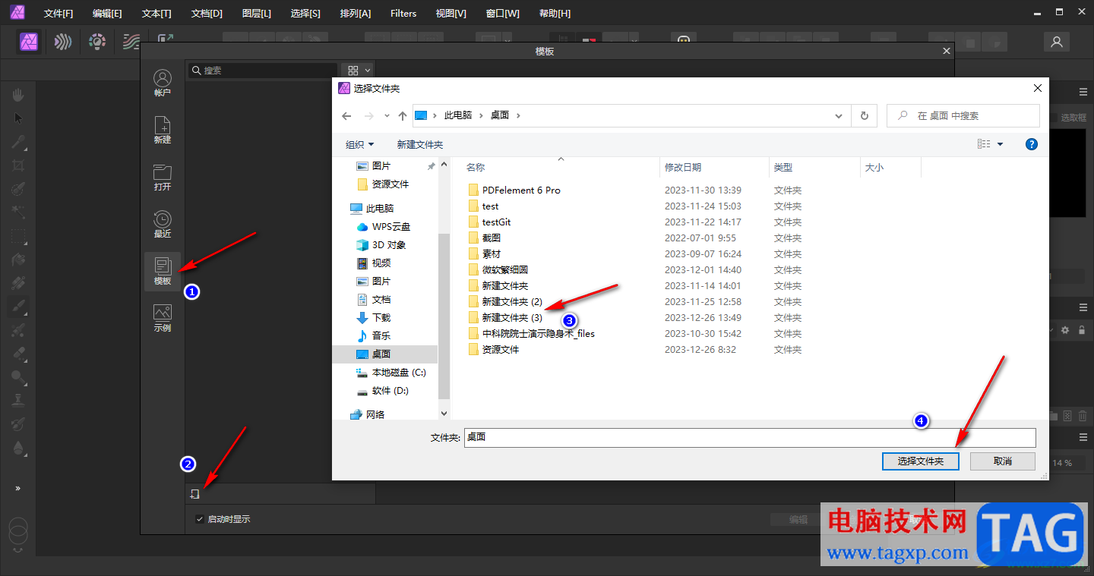
Task: Open the 视图[V] menu
Action: pos(451,14)
